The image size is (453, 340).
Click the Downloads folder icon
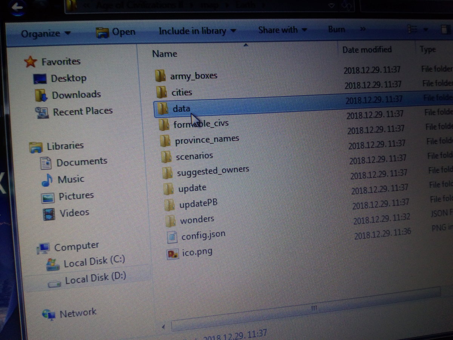41,95
